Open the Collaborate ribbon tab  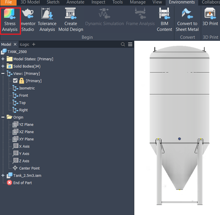(211, 2)
